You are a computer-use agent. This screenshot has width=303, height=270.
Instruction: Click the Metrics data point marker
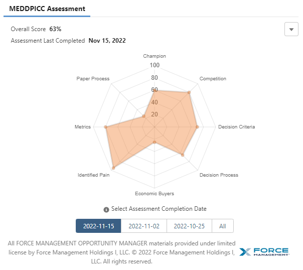[x=105, y=127]
